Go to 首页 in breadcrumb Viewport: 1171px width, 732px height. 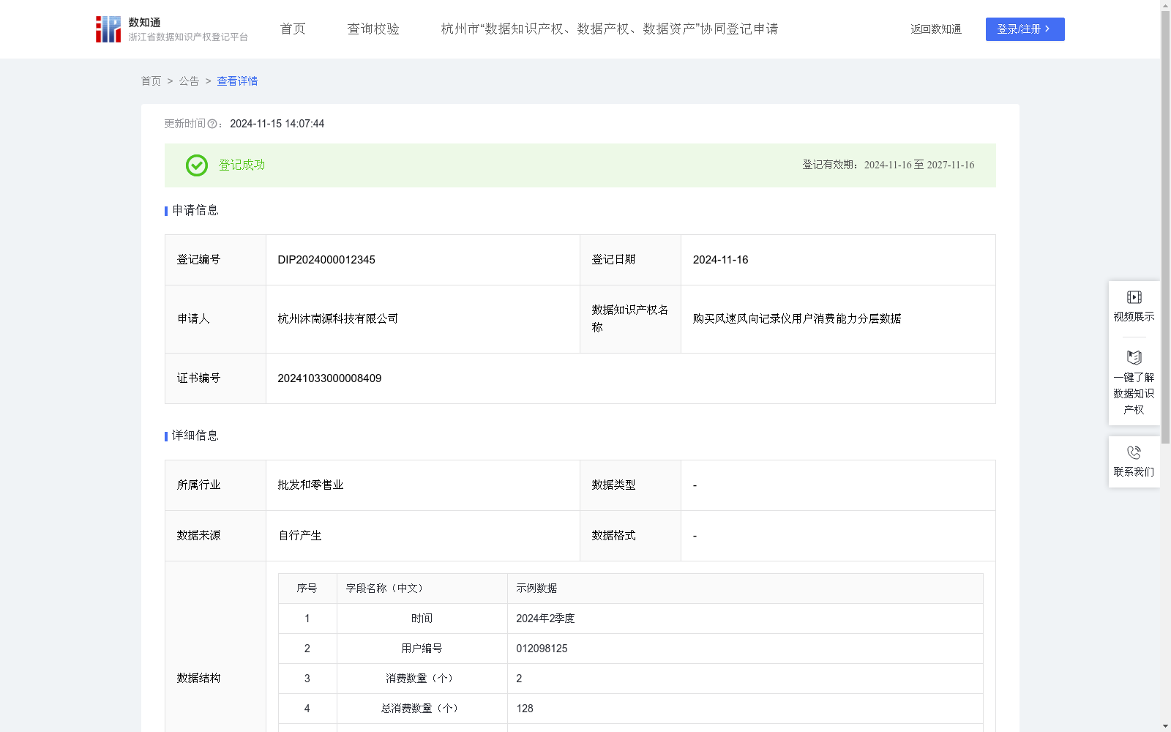pos(151,81)
